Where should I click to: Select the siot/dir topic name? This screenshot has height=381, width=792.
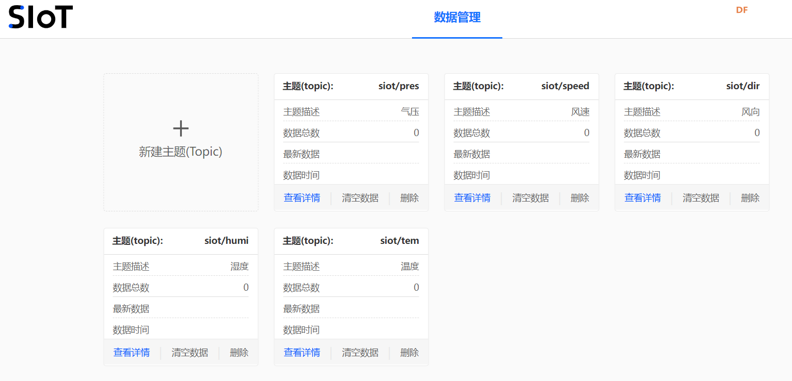click(x=743, y=86)
